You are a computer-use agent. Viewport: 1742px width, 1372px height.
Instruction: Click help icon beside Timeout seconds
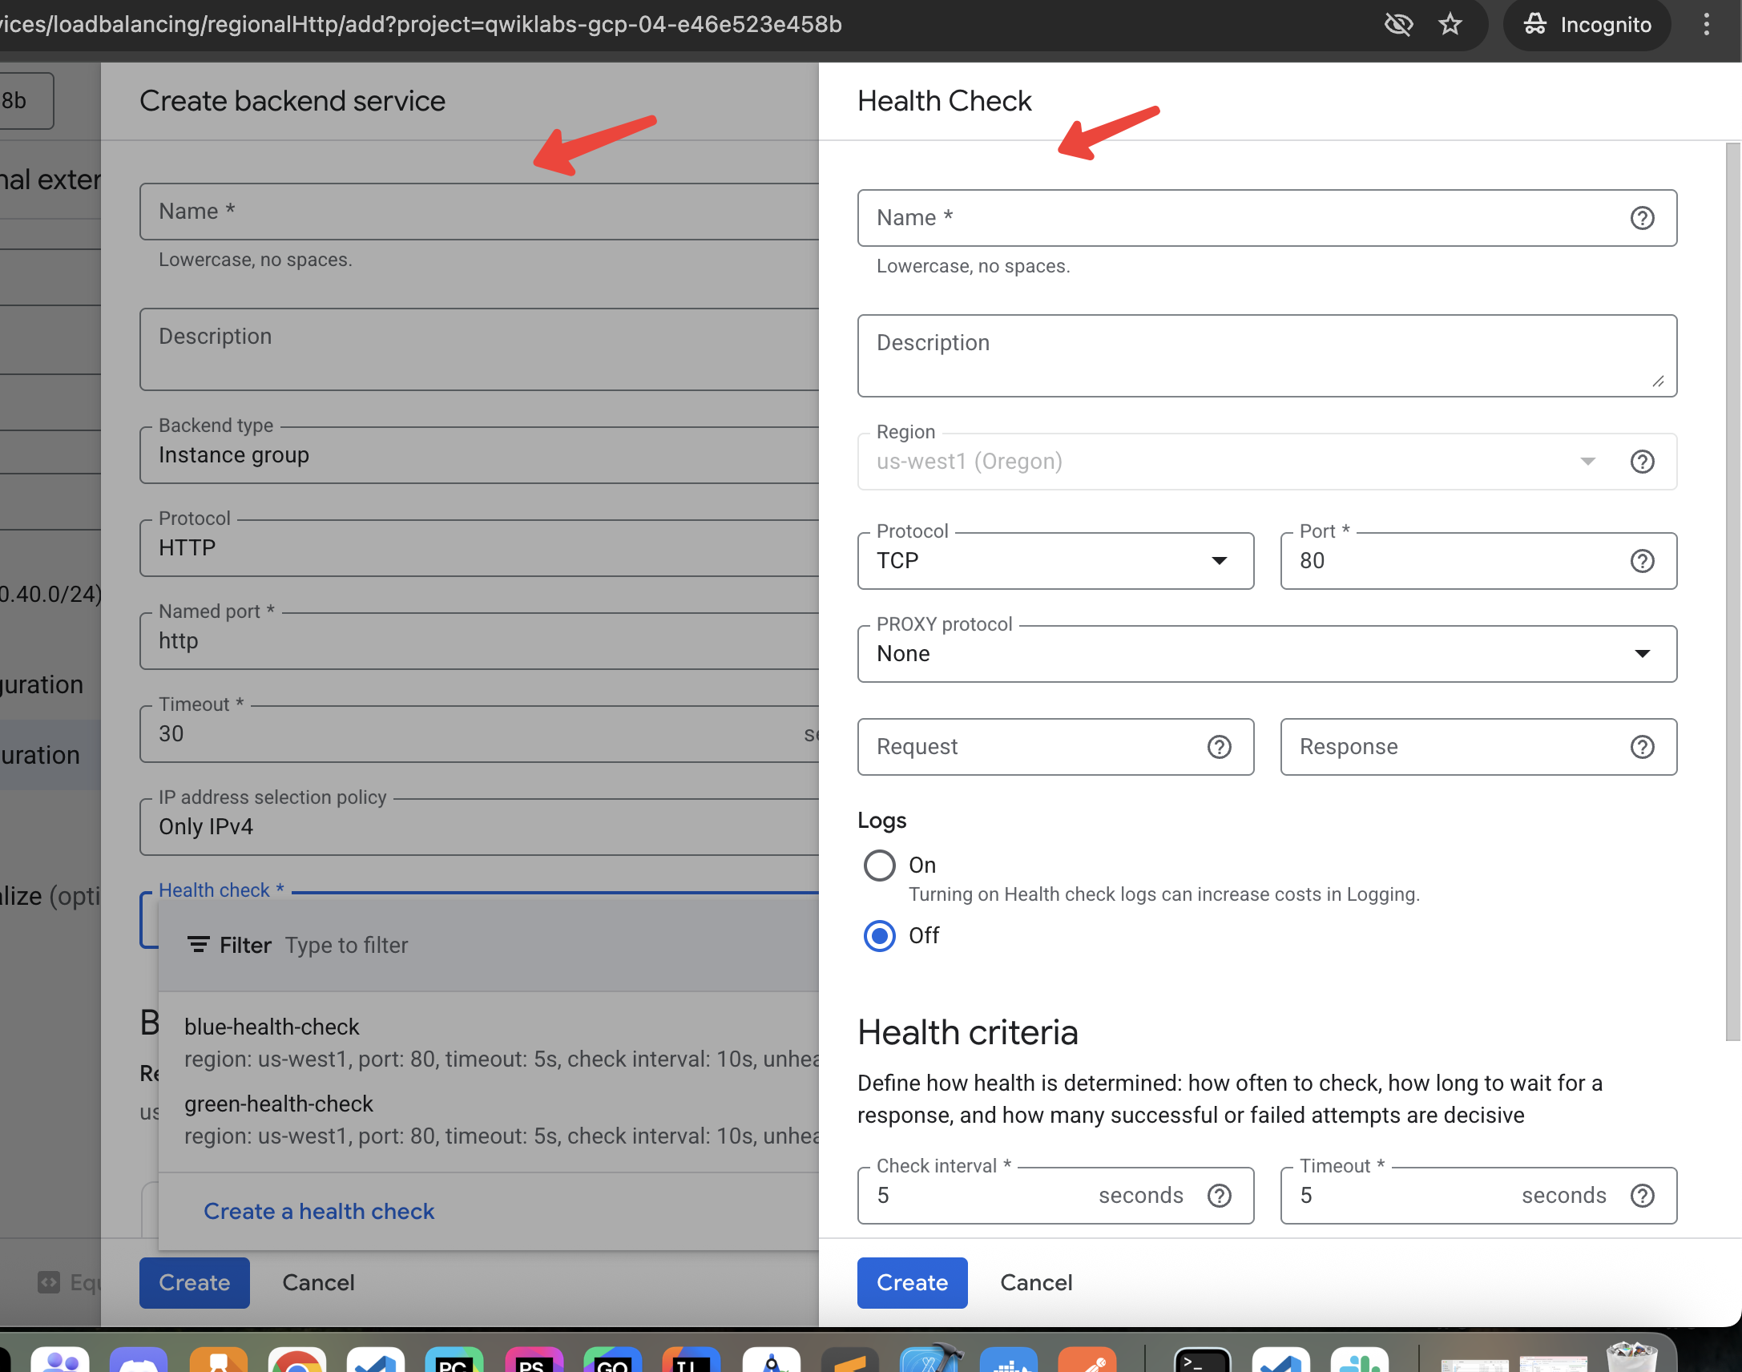[x=1642, y=1195]
